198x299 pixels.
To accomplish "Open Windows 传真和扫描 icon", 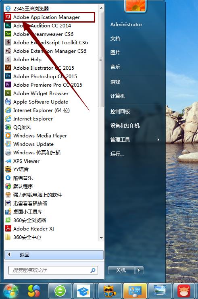I will 8,152.
